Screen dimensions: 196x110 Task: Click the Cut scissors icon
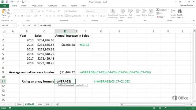tap(9, 10)
